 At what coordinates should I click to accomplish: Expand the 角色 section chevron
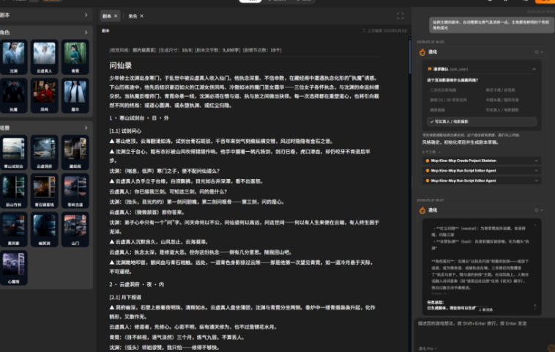86,32
